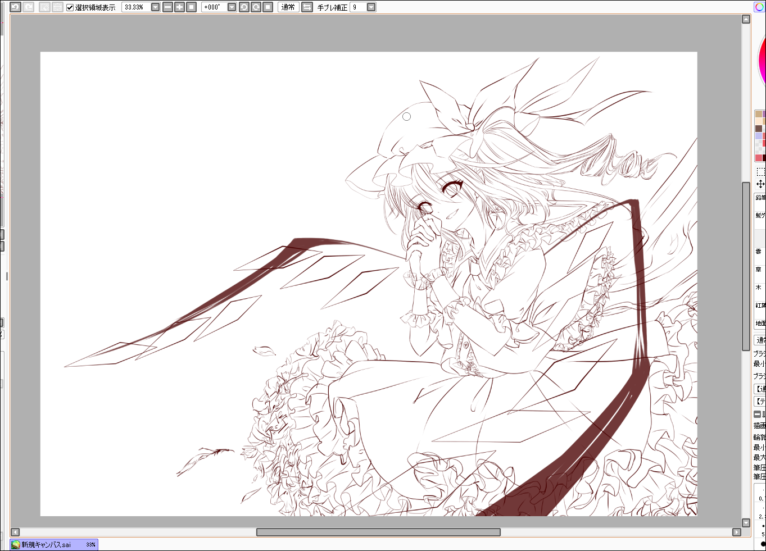Viewport: 766px width, 551px height.
Task: Reset the canvas zoom level
Action: (x=191, y=7)
